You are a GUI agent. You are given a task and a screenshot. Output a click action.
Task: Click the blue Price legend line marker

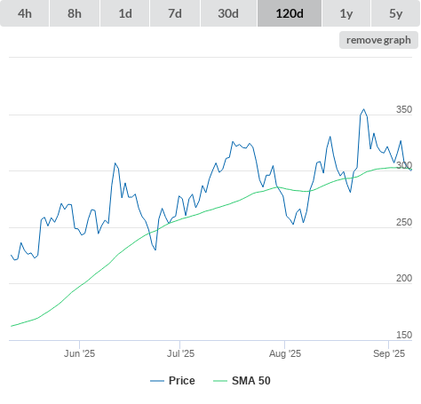tap(157, 381)
